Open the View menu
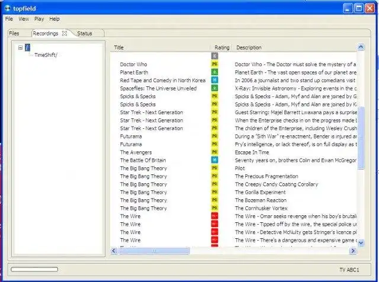The height and width of the screenshot is (282, 379). [24, 19]
